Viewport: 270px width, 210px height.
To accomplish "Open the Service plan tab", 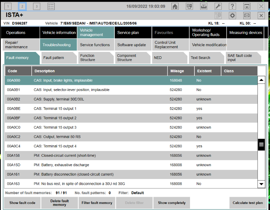I will 133,32.
